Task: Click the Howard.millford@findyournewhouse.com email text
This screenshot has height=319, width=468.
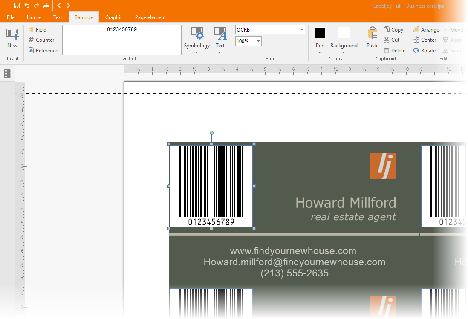Action: pyautogui.click(x=295, y=262)
